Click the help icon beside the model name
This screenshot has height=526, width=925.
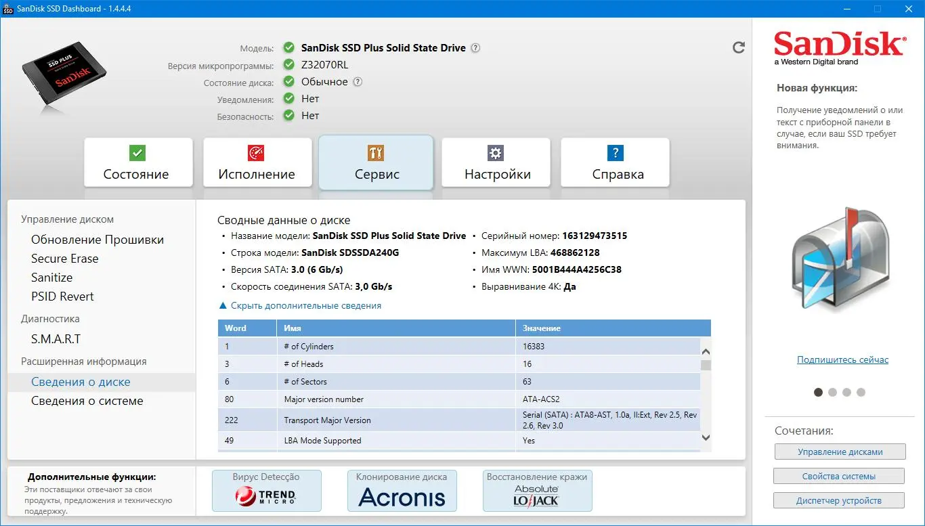point(475,48)
